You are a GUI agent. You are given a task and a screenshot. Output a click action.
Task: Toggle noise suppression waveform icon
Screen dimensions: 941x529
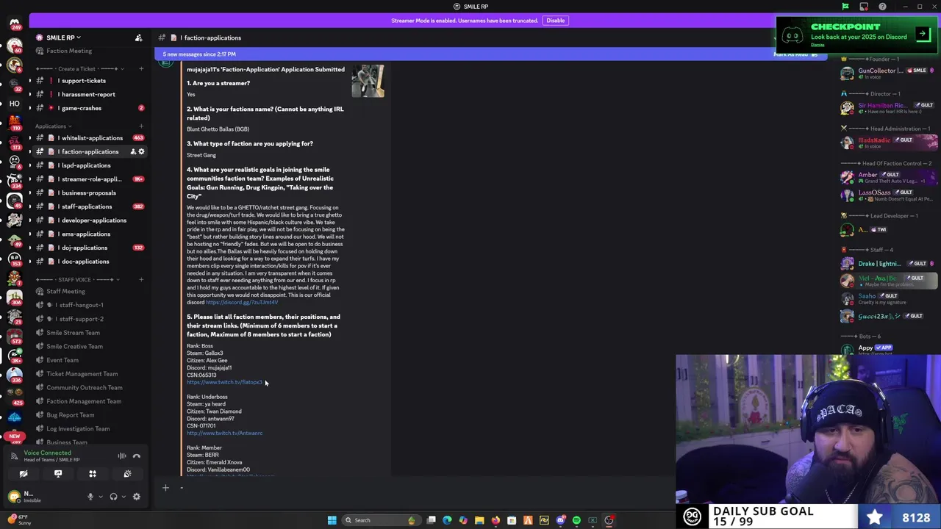(x=122, y=456)
